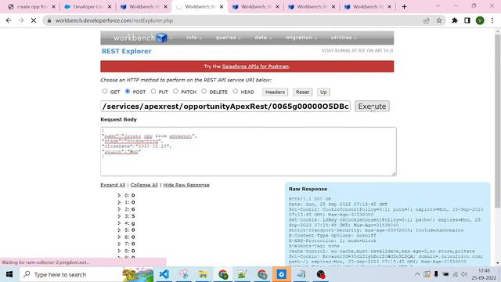The width and height of the screenshot is (501, 282).
Task: Expand response node 3: 5
Action: point(119,216)
